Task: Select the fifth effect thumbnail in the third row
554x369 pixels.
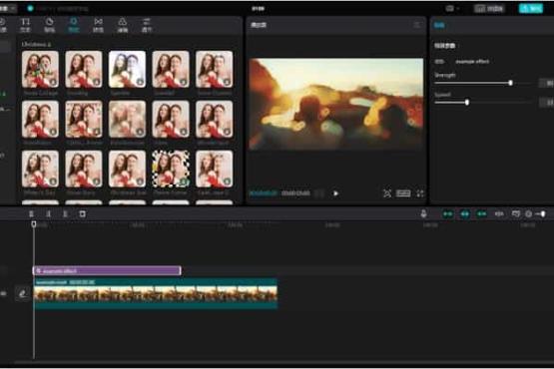Action: 214,169
